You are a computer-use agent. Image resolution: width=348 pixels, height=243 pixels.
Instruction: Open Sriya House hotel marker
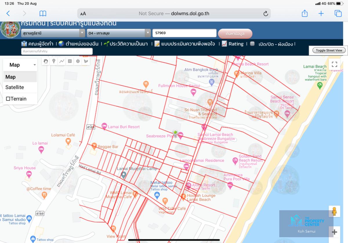pos(29,174)
